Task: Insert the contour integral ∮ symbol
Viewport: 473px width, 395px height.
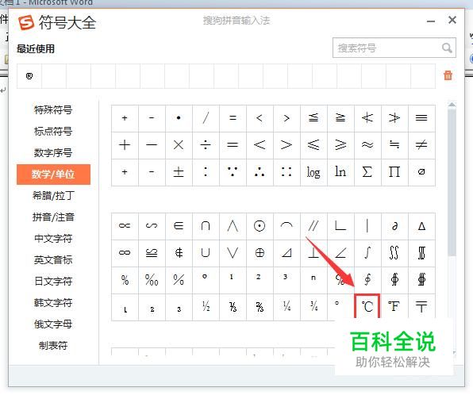Action: 367,280
